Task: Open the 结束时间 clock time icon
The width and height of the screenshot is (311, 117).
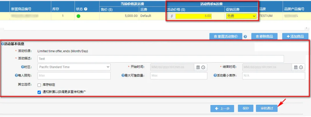Action: (x=301, y=67)
